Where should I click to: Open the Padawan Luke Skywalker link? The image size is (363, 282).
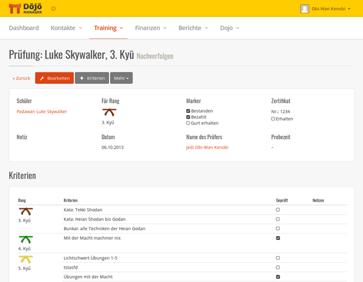coord(42,112)
